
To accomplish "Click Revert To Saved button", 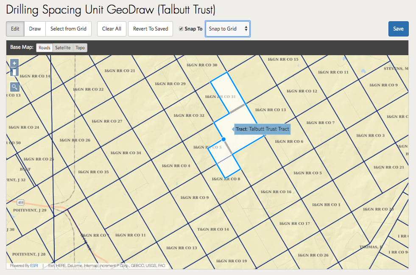I will click(x=151, y=29).
